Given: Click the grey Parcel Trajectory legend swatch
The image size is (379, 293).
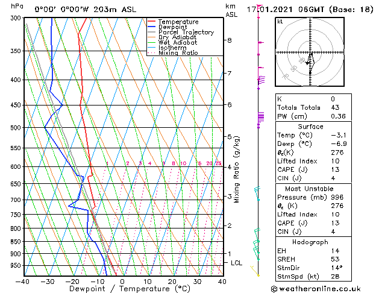Looking at the screenshot, I should [151, 32].
